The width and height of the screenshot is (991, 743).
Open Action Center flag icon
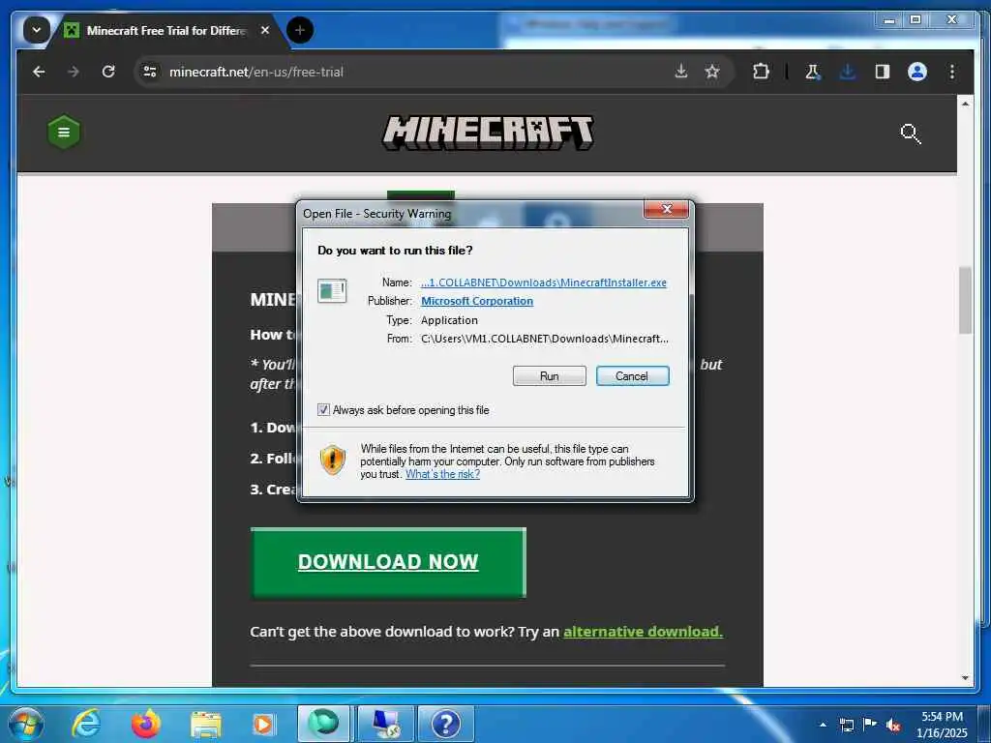(x=870, y=725)
